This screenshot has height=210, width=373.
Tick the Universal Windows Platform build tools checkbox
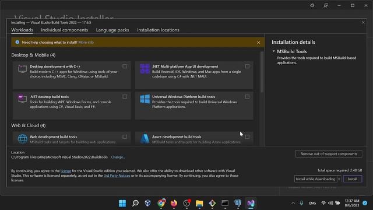247,97
